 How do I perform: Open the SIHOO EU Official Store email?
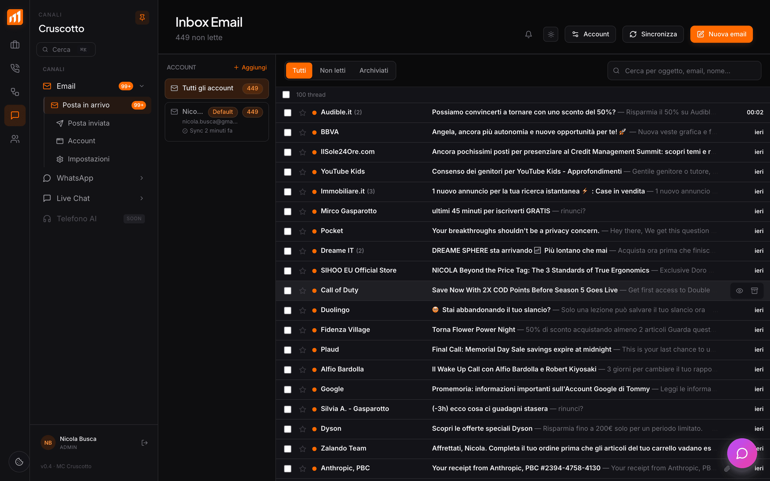(x=523, y=270)
